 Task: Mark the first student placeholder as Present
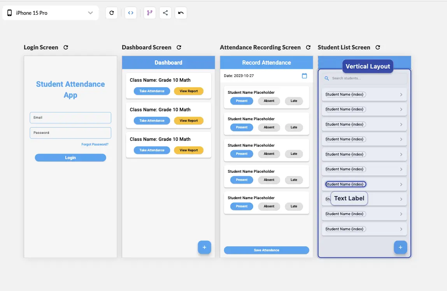242,101
